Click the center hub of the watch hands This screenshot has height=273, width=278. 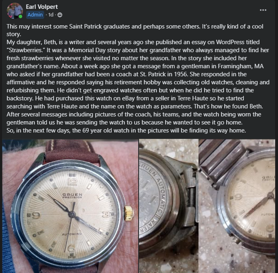tap(72, 214)
